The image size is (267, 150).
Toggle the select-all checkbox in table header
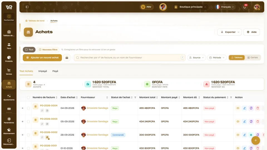28,97
